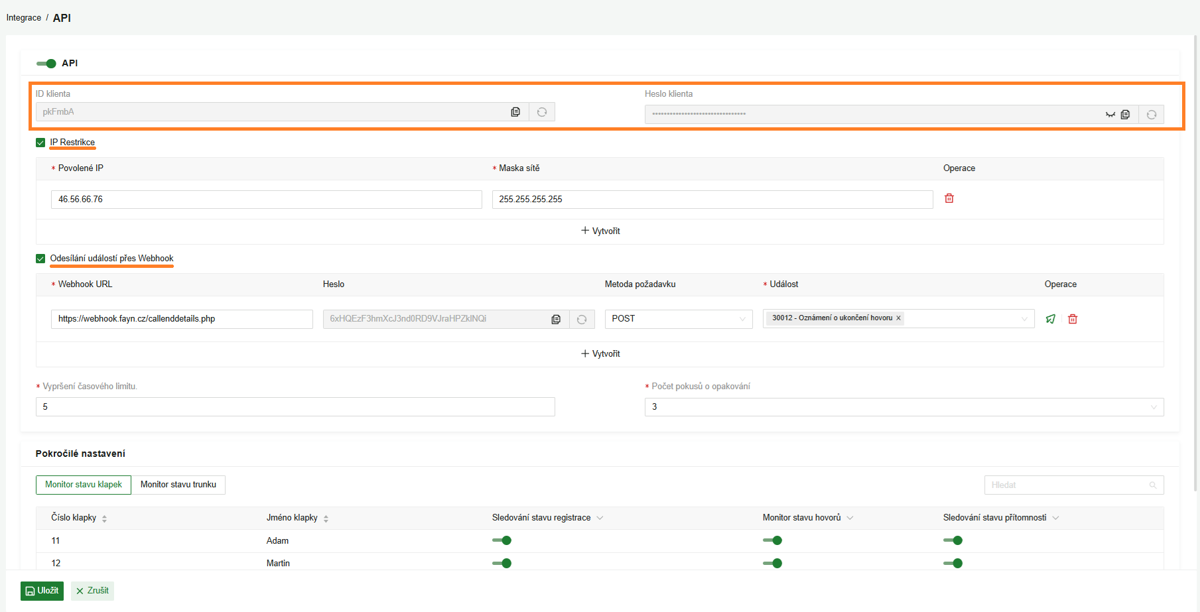Click extension number 11

pos(56,541)
